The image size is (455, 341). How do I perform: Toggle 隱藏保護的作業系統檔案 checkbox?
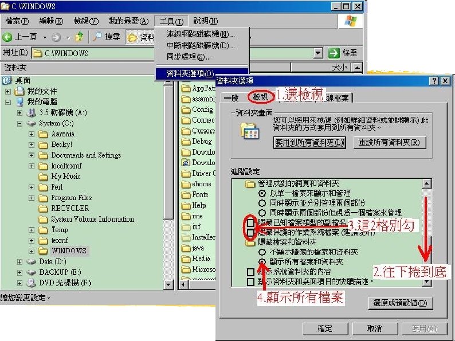pos(250,233)
